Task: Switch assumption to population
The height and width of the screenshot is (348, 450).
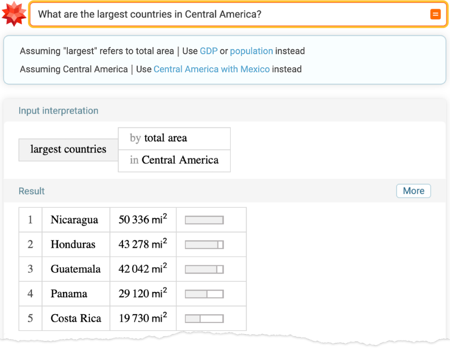Action: 251,51
